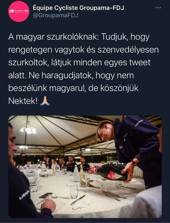Open the Groupama-FDJ pink profile avatar
This screenshot has height=223, width=170.
19,11
